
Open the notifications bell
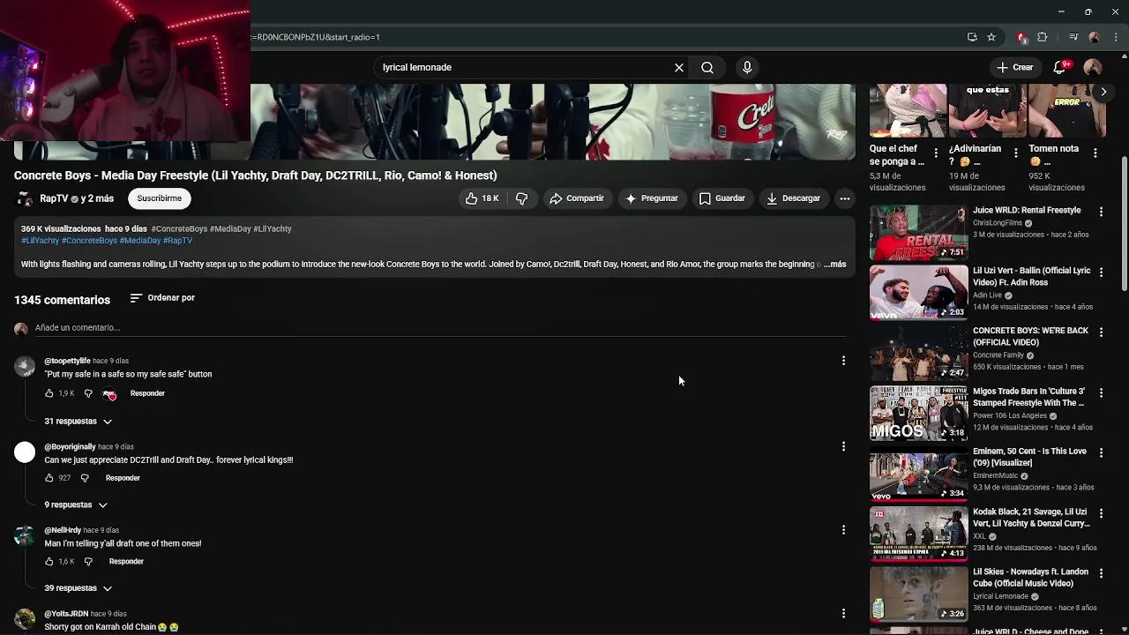[1060, 67]
